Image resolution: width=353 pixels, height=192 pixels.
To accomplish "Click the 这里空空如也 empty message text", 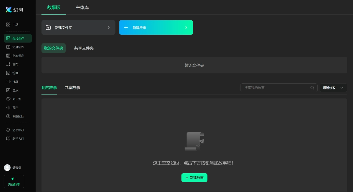I will (193, 163).
